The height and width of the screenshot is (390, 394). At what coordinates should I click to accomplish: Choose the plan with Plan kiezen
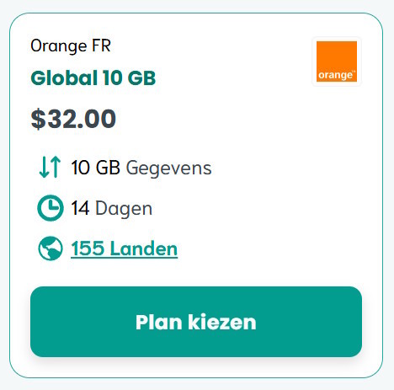(196, 322)
